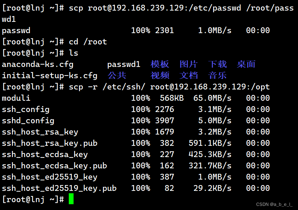
Task: Click the blue '图片' directory name
Action: (x=189, y=64)
